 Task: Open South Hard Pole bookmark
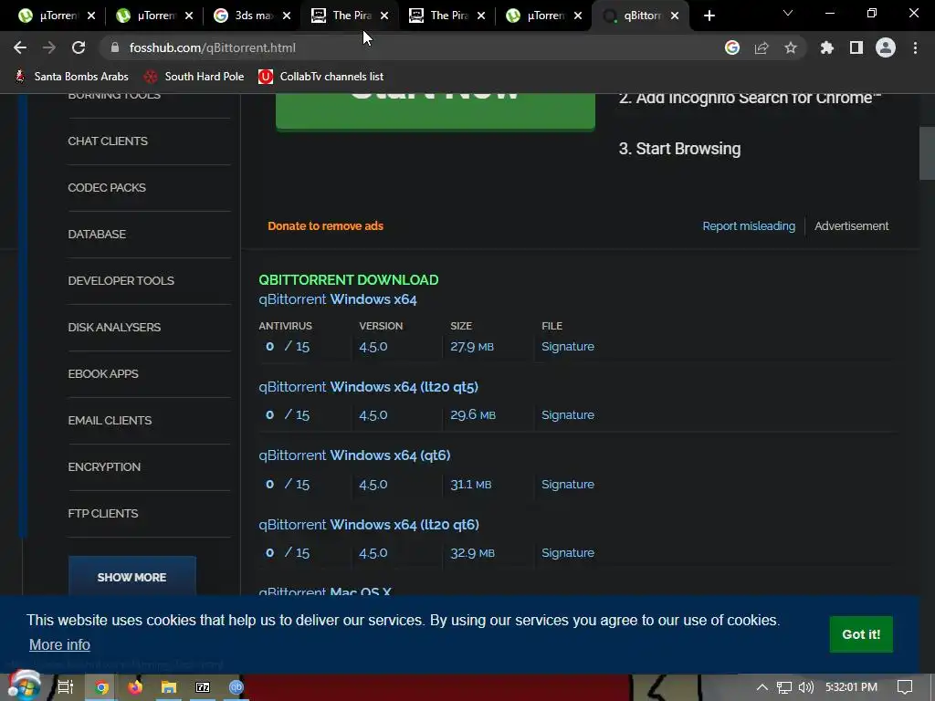[x=194, y=77]
